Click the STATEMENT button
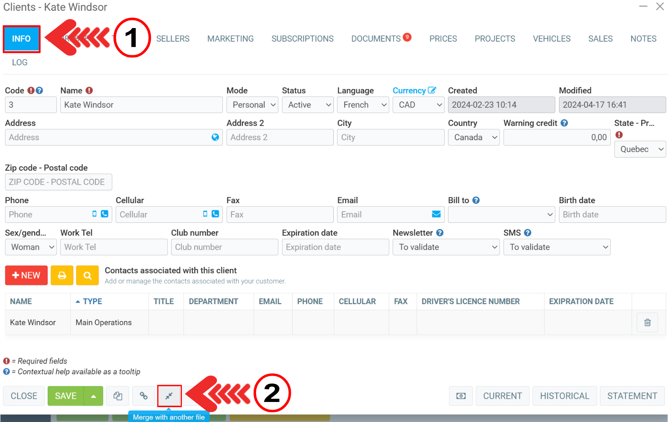 tap(632, 396)
